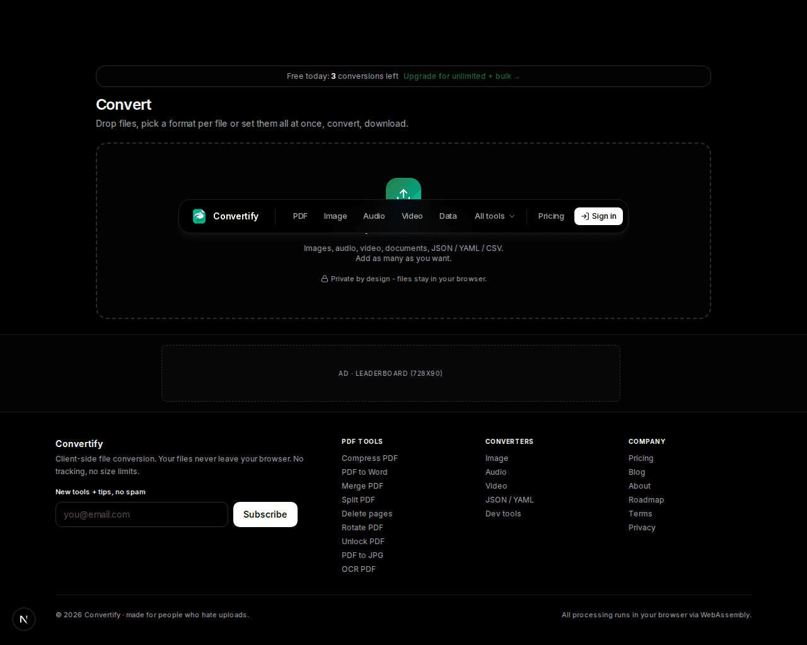The height and width of the screenshot is (645, 807).
Task: Open Privacy footer link
Action: 642,528
